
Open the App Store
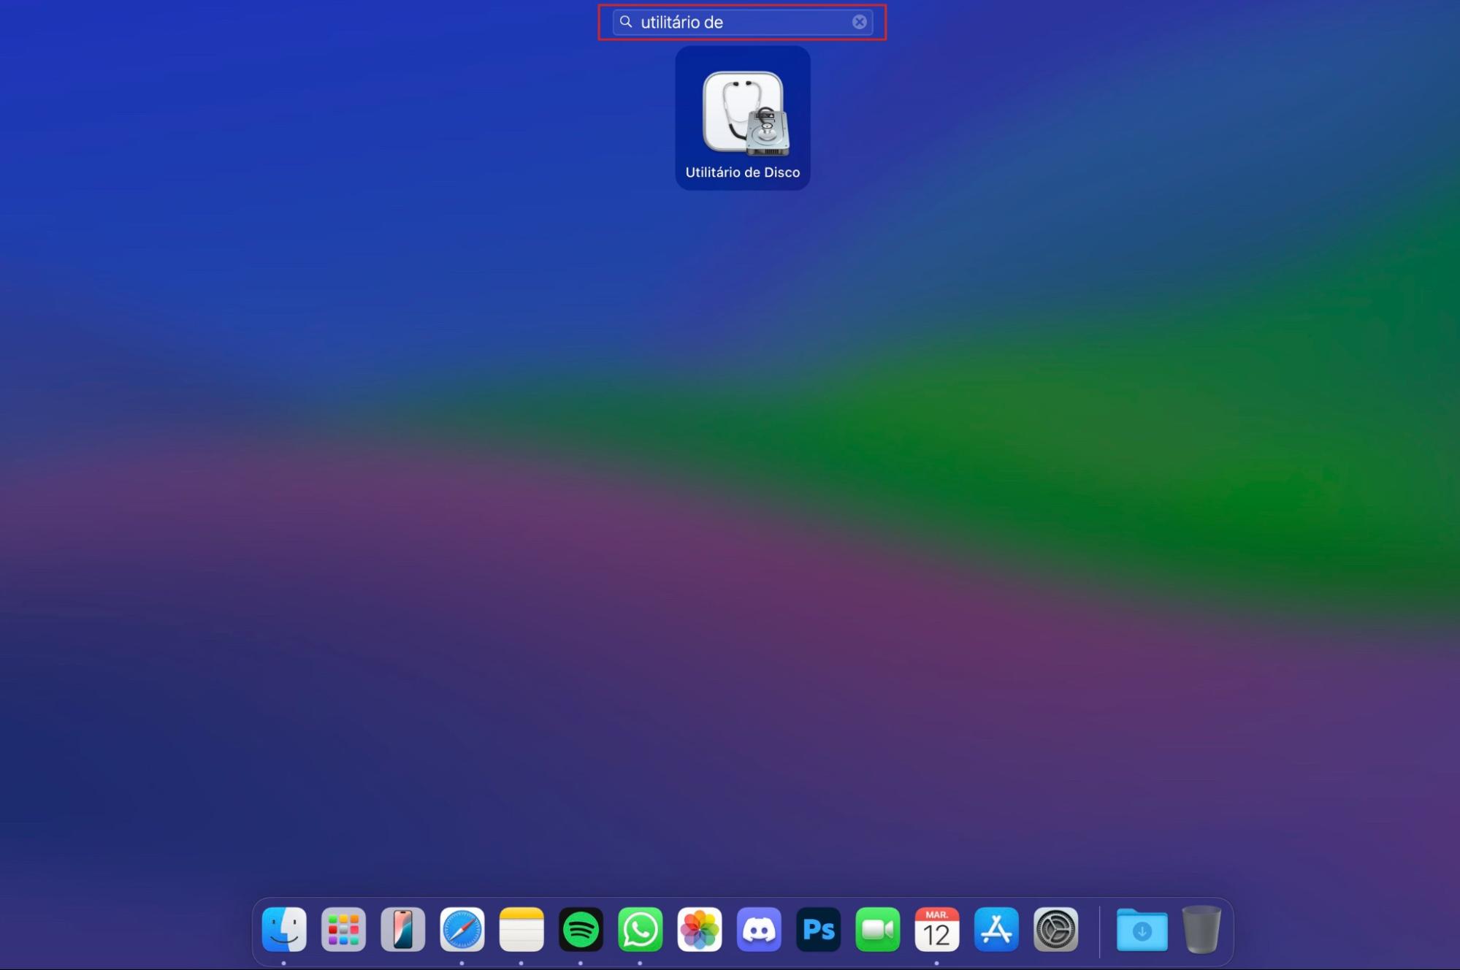tap(997, 930)
